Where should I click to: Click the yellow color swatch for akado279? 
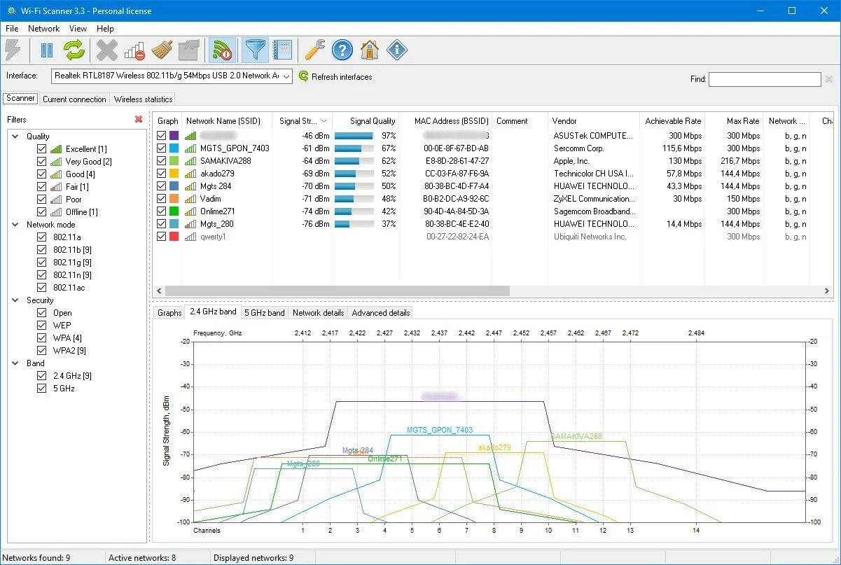tap(174, 173)
